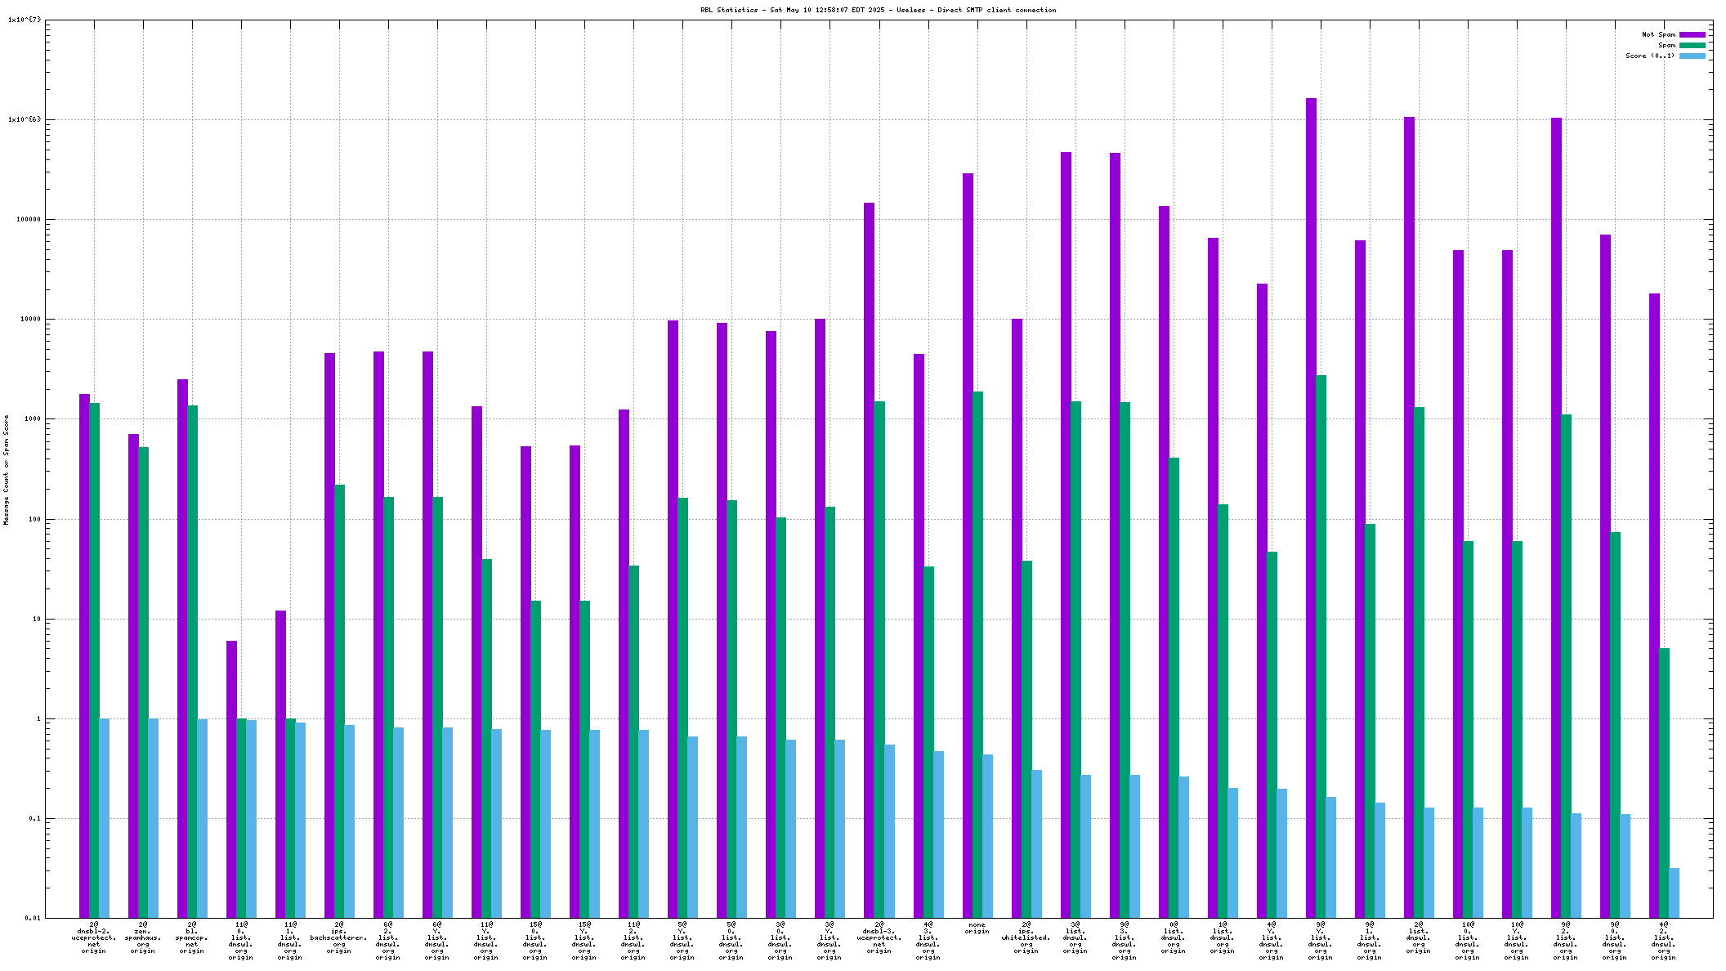This screenshot has width=1726, height=971.
Task: Click the Not Spam legend text
Action: pyautogui.click(x=1658, y=34)
